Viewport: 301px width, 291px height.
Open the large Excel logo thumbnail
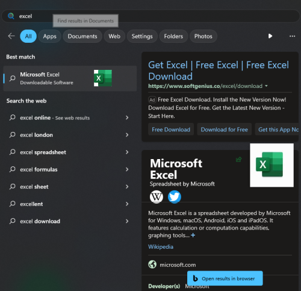(x=272, y=165)
